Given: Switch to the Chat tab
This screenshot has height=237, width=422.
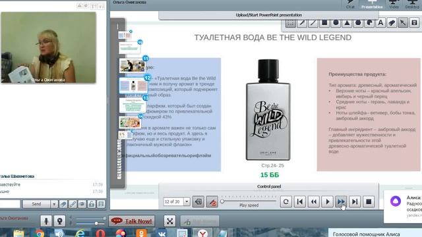Looking at the screenshot, I should pyautogui.click(x=350, y=5).
